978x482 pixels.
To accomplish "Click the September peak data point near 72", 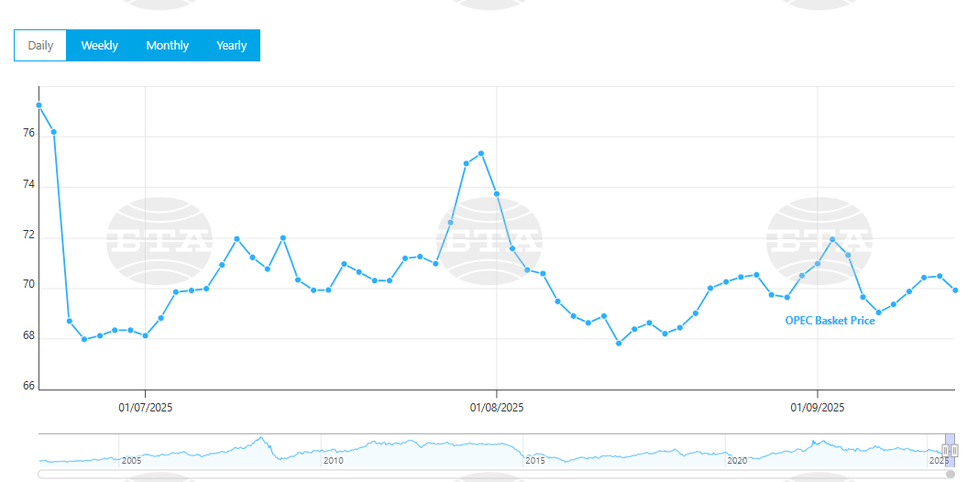I will 832,240.
